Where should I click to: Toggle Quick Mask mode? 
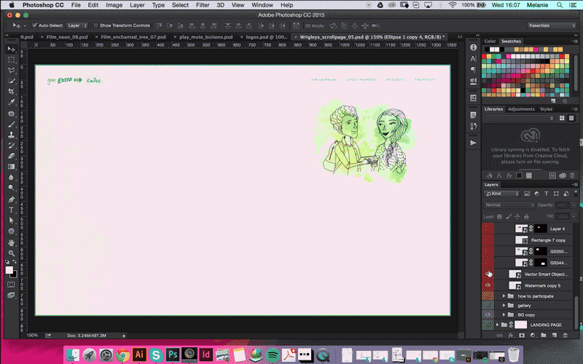click(x=11, y=285)
